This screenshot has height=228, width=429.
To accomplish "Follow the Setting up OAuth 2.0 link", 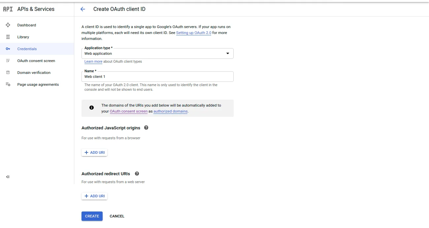I will 194,33.
